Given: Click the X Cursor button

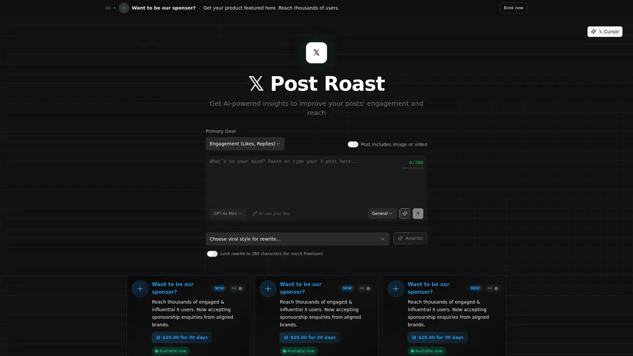Looking at the screenshot, I should tap(605, 32).
